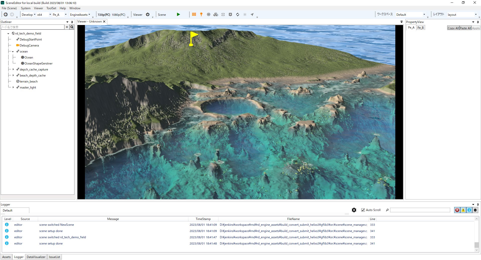The width and height of the screenshot is (481, 260).
Task: Toggle the Auto Scroll checkbox
Action: (363, 210)
